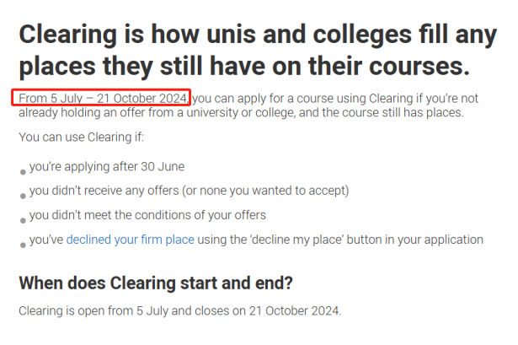Open the 'declined your firm place' link

click(131, 240)
